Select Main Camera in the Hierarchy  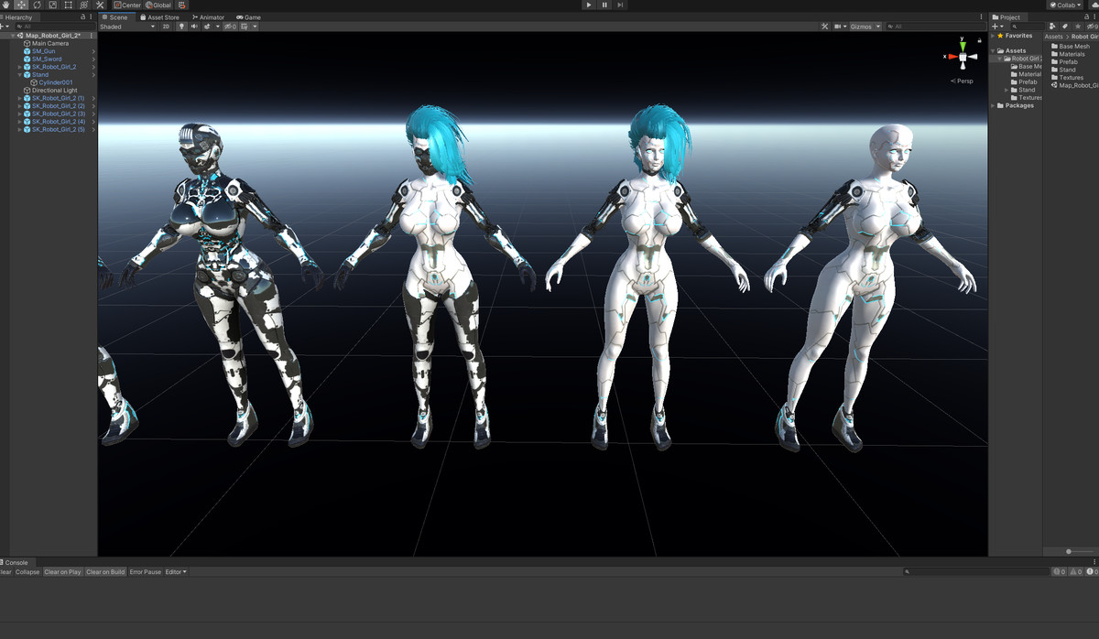pos(49,43)
